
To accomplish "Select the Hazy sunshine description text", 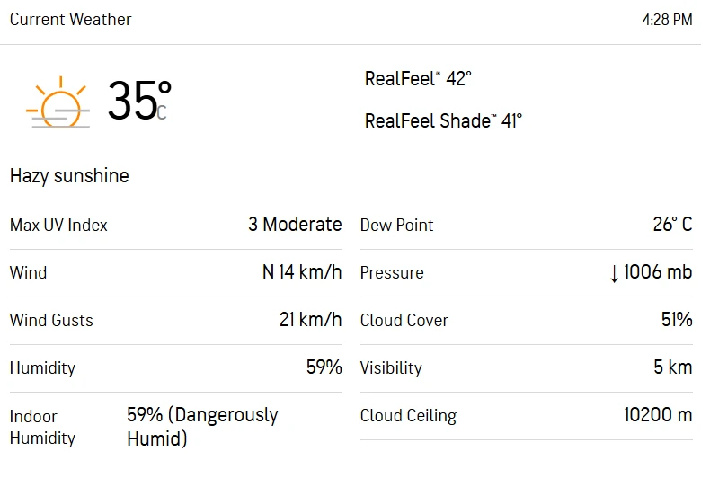I will pos(69,176).
